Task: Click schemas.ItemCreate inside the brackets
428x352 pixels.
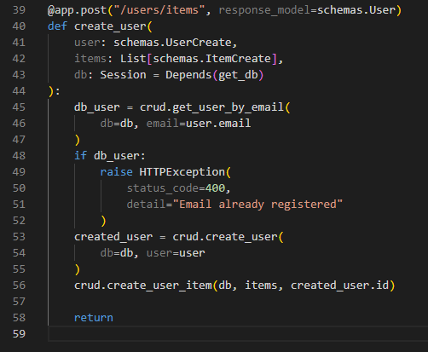Action: click(212, 59)
